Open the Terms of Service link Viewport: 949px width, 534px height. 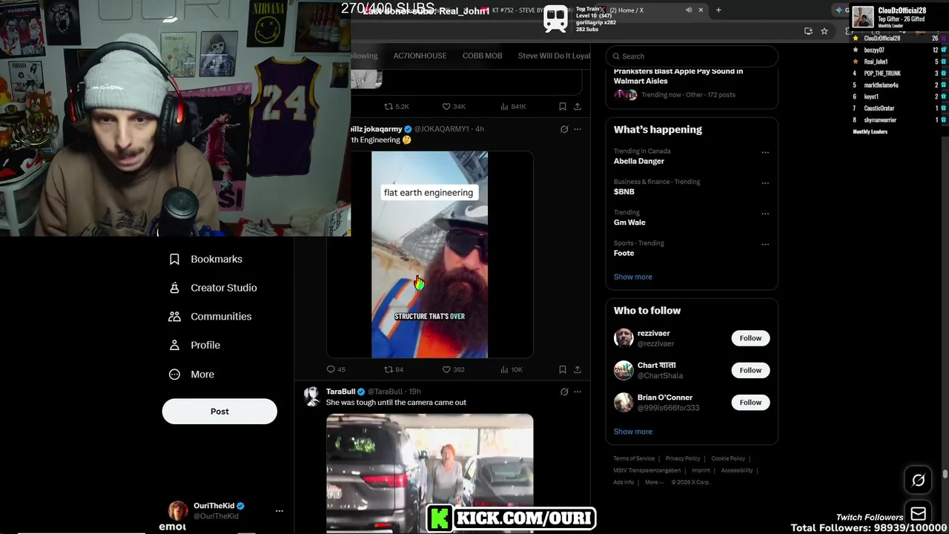pyautogui.click(x=634, y=458)
